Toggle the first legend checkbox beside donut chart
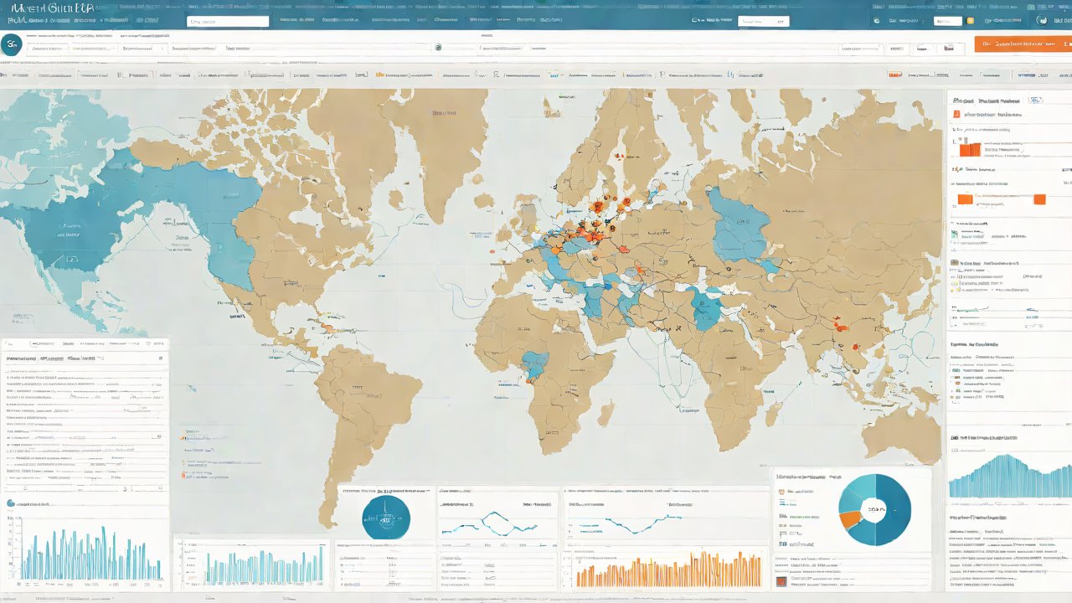The width and height of the screenshot is (1072, 603). click(x=781, y=492)
